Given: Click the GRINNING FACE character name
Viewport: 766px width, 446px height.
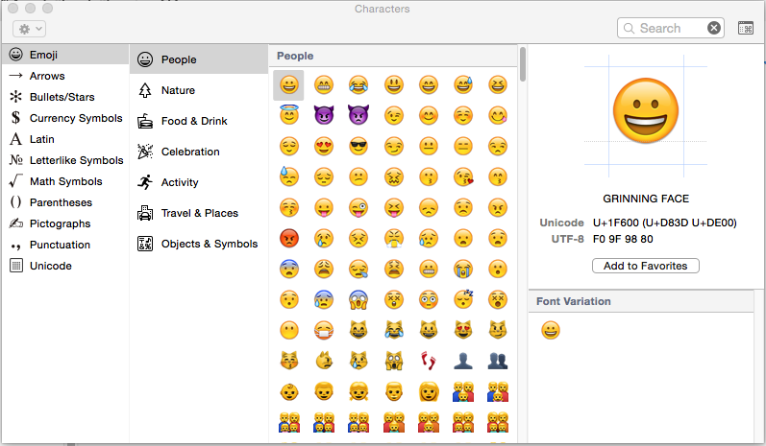Looking at the screenshot, I should coord(646,199).
